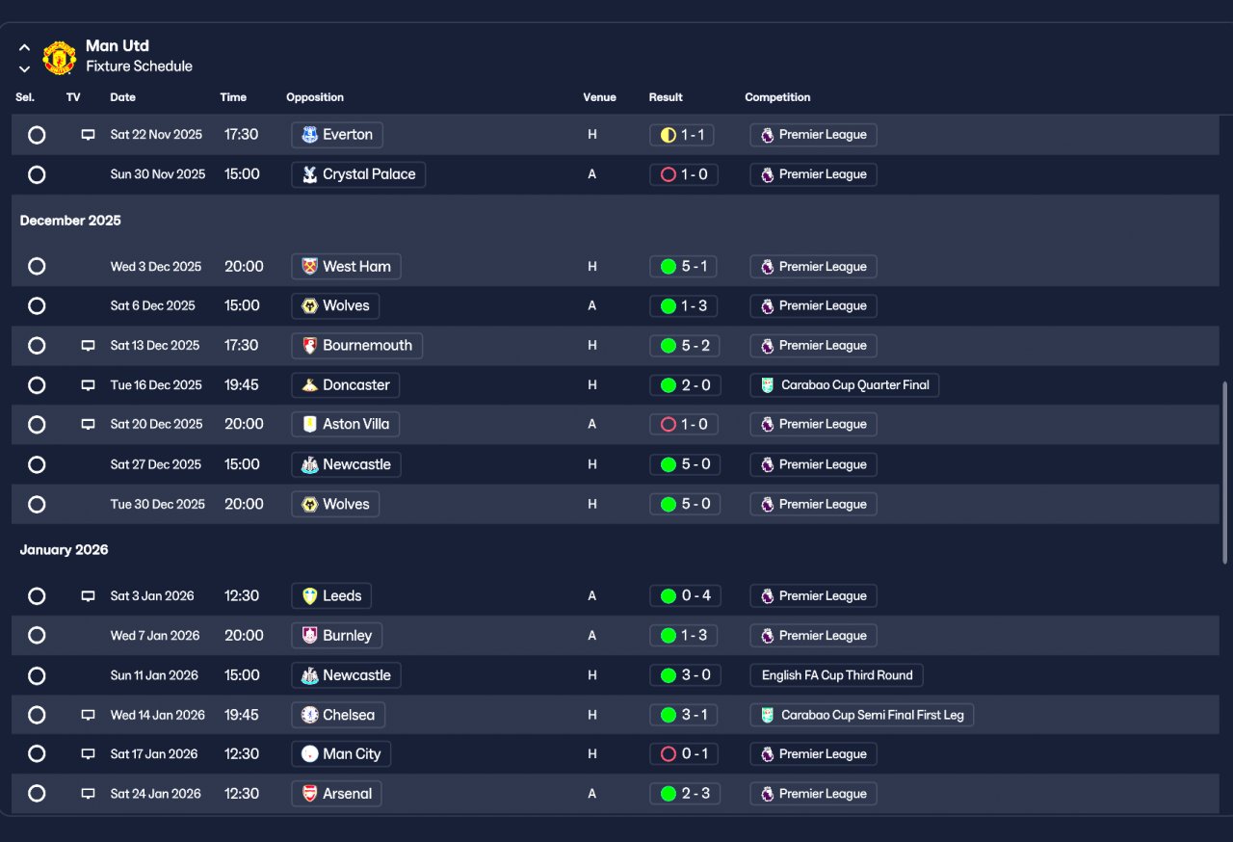
Task: Click the vertical scrollbar on the right edge
Action: [1225, 472]
